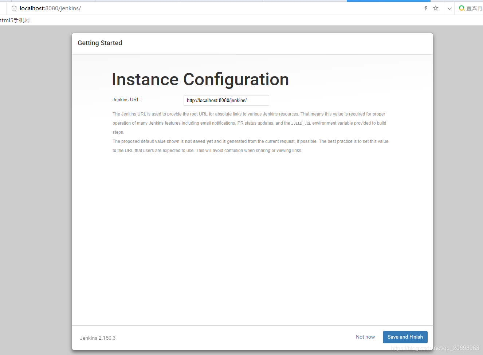Image resolution: width=483 pixels, height=355 pixels.
Task: Focus the Jenkins URL input field
Action: coord(226,101)
